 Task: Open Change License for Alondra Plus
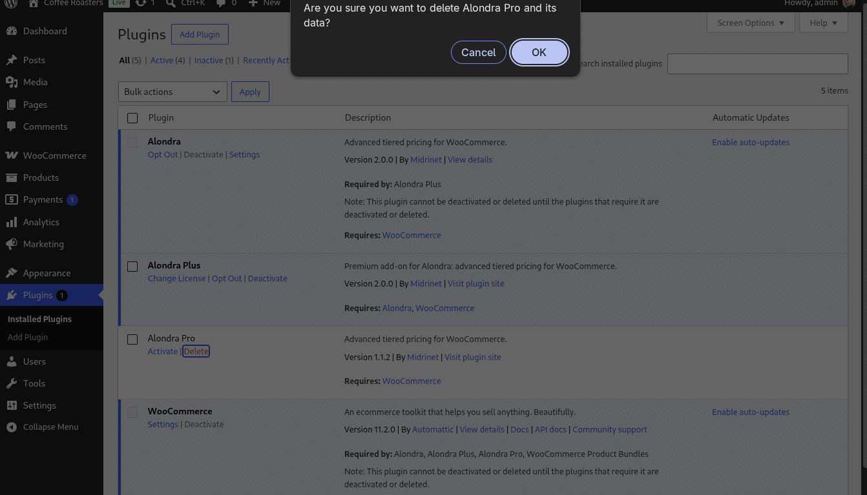[177, 278]
